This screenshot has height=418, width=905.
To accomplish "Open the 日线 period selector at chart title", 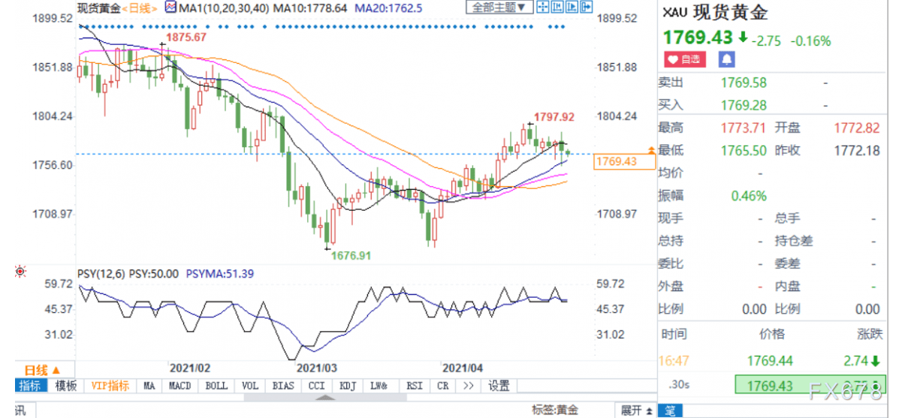I will pyautogui.click(x=137, y=8).
